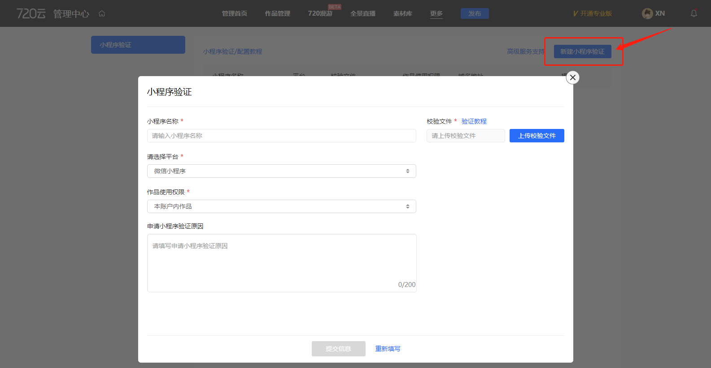
Task: Open 作品管理 in top navigation
Action: click(x=277, y=13)
